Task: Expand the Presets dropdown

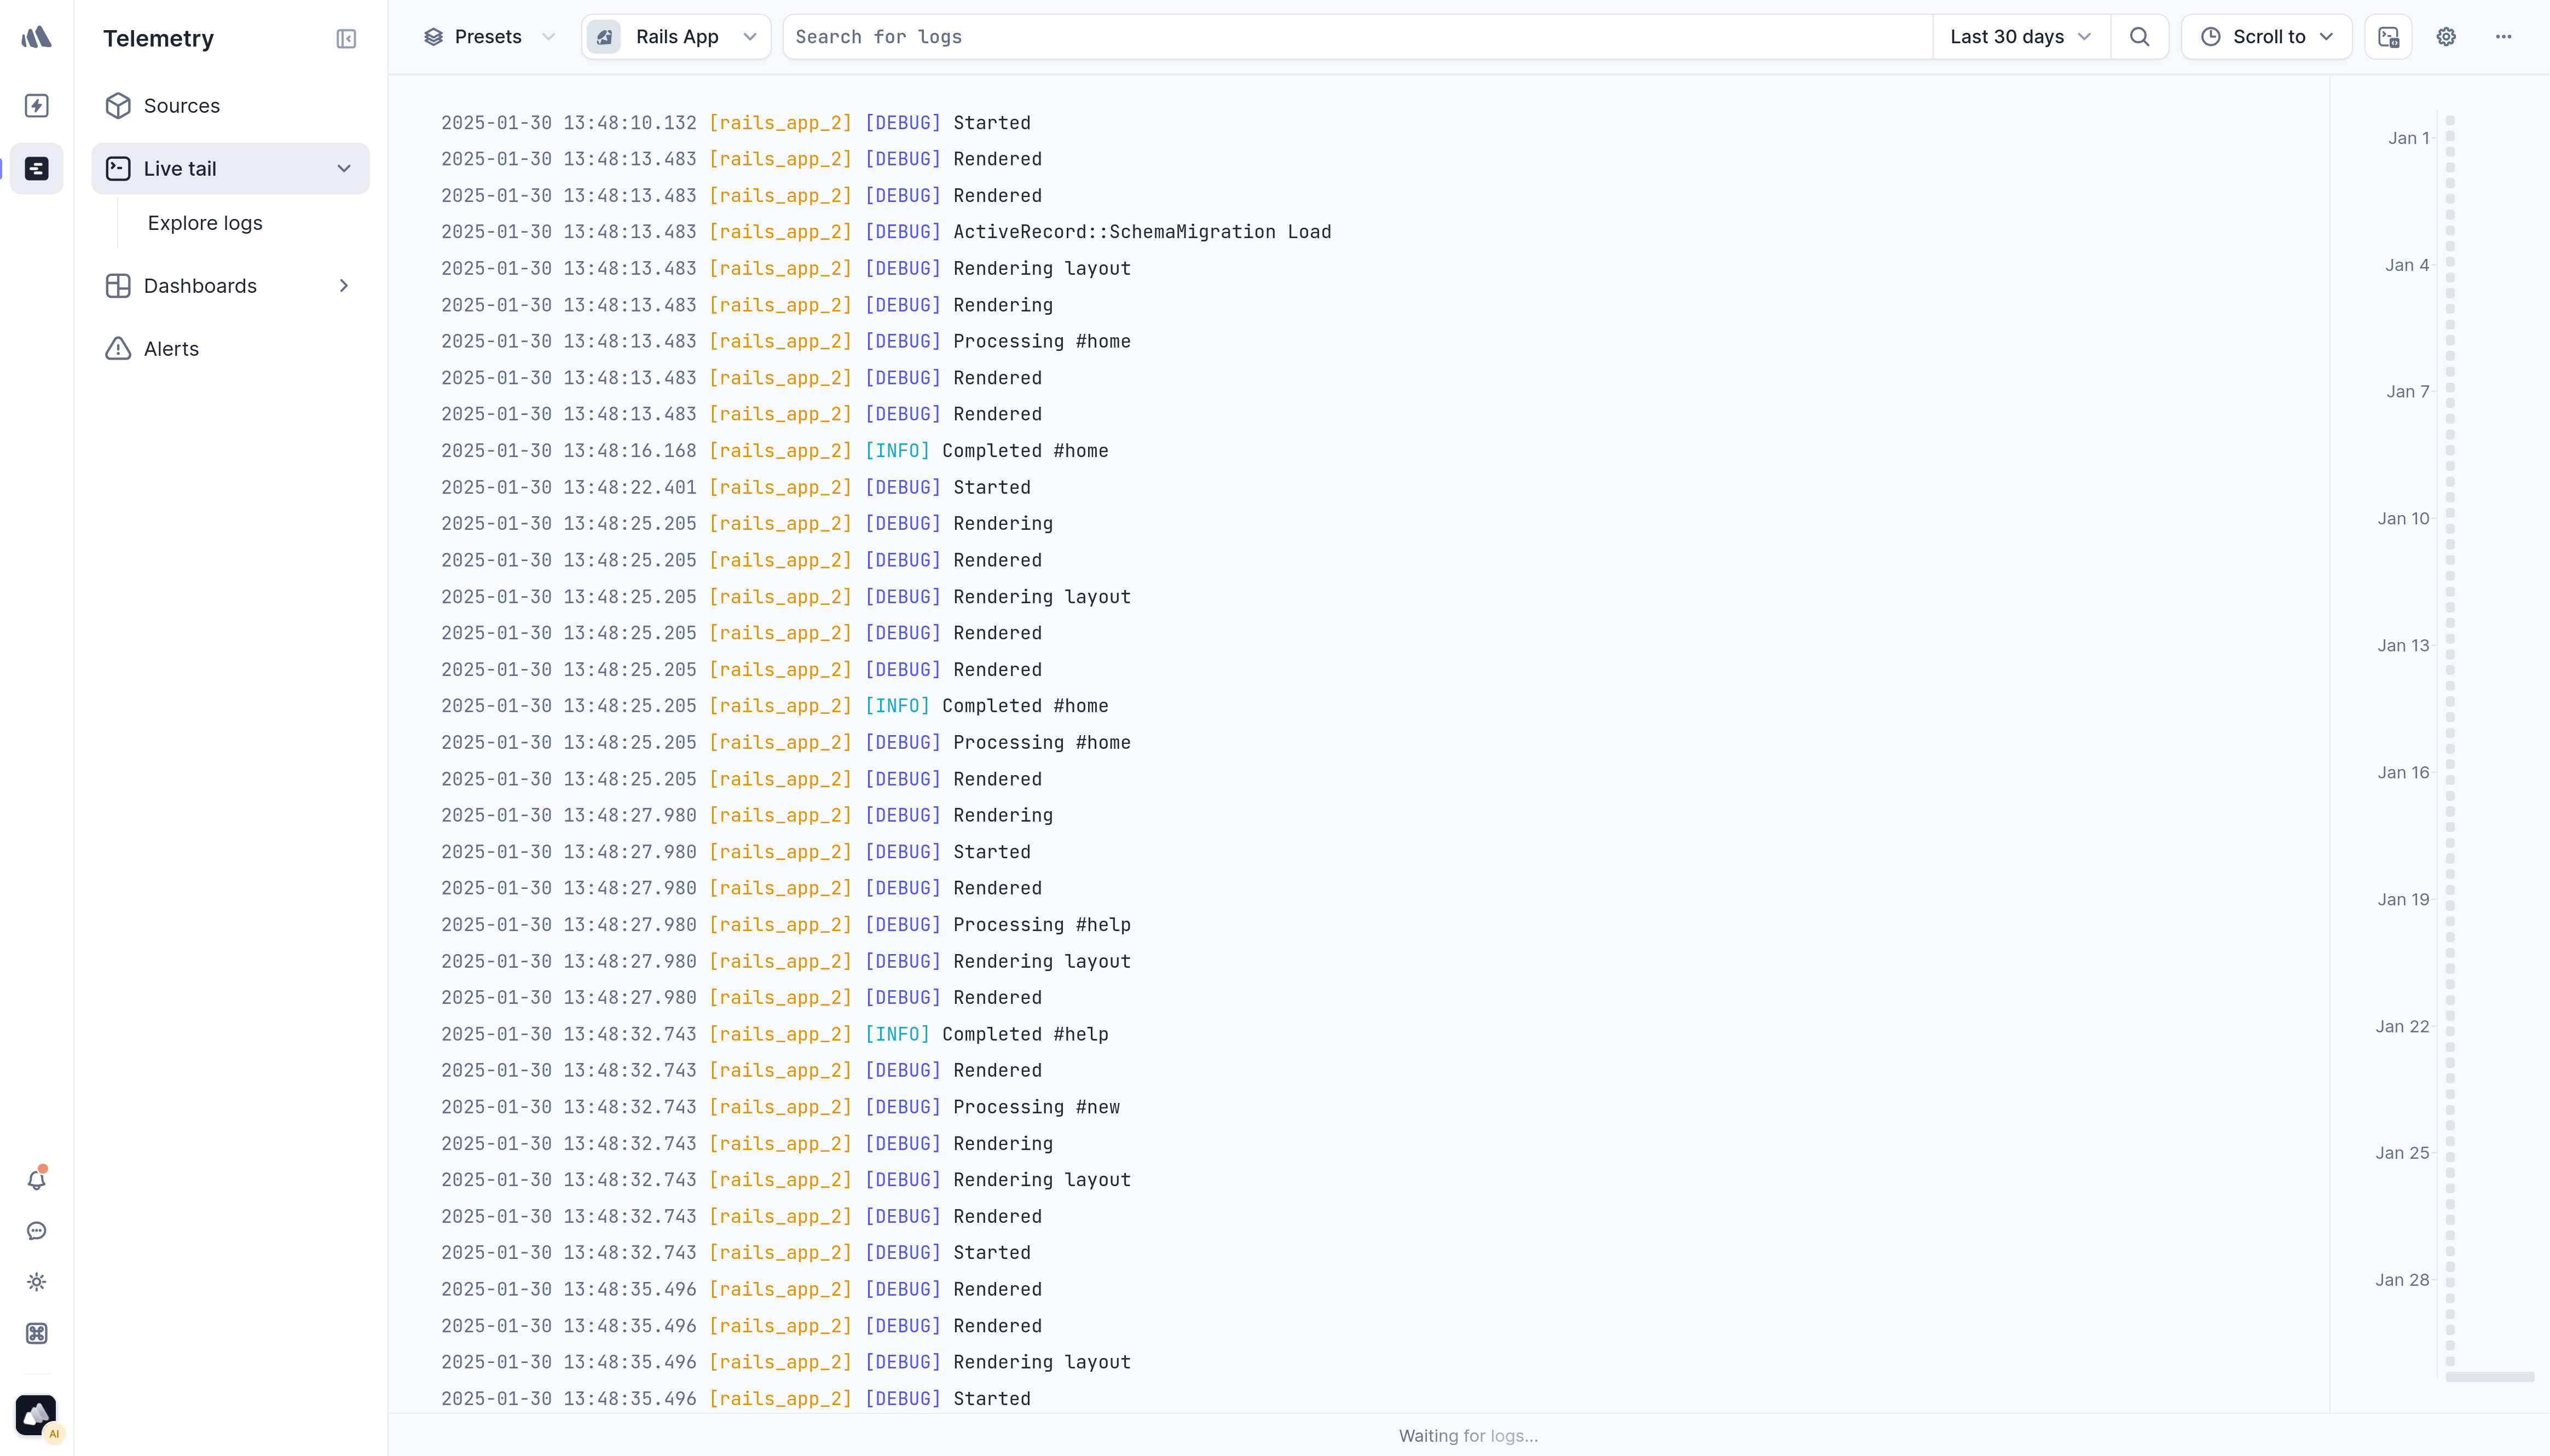Action: (x=489, y=36)
